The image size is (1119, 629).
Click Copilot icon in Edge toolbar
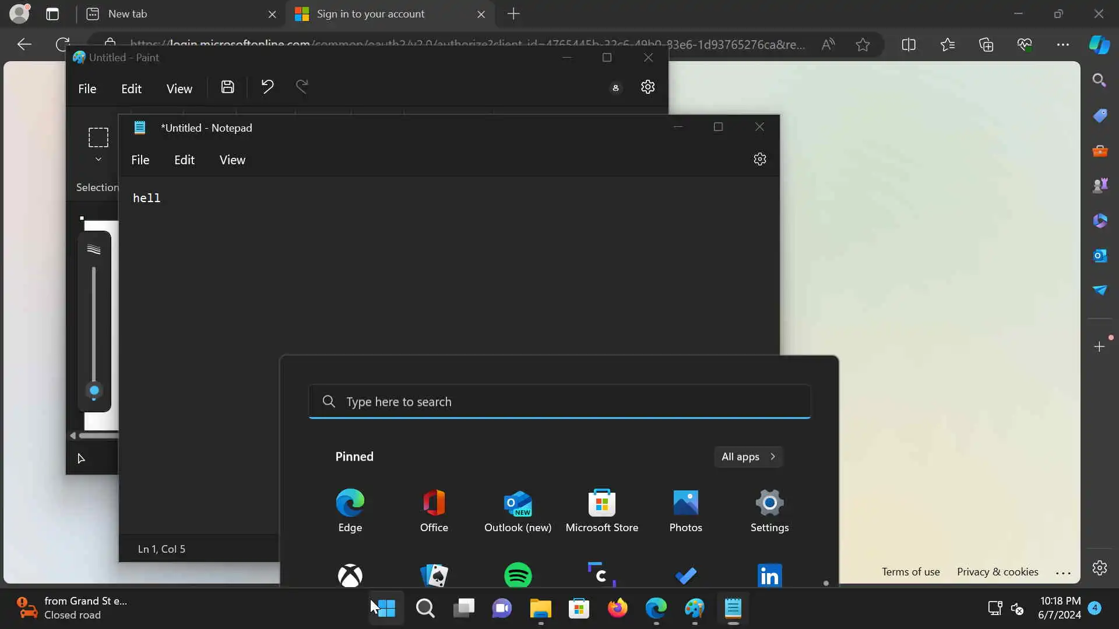(x=1099, y=45)
